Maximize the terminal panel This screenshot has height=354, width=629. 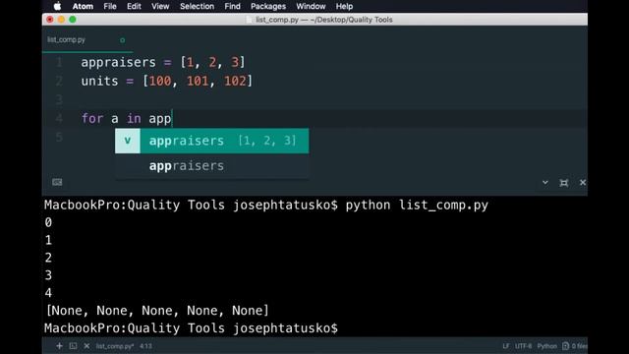click(x=563, y=183)
